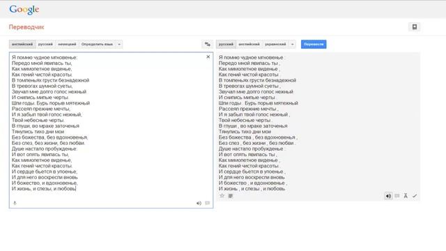Click the checkmark rate translation icon
Image resolution: width=446 pixels, height=251 pixels.
[415, 196]
